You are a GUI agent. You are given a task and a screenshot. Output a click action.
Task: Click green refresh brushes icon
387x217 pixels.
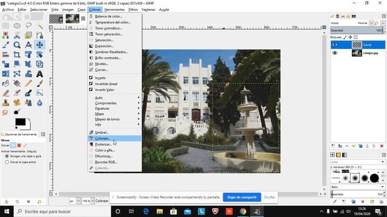coord(372,201)
